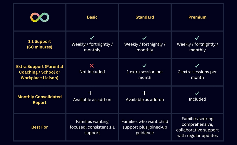
Task: Click 'Not included' text in Basic column
Action: pos(92,72)
